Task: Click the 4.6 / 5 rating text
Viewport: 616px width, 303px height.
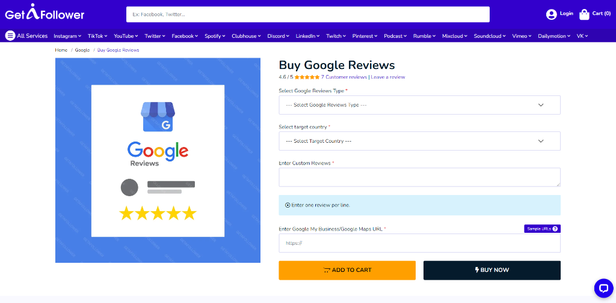Action: (286, 77)
